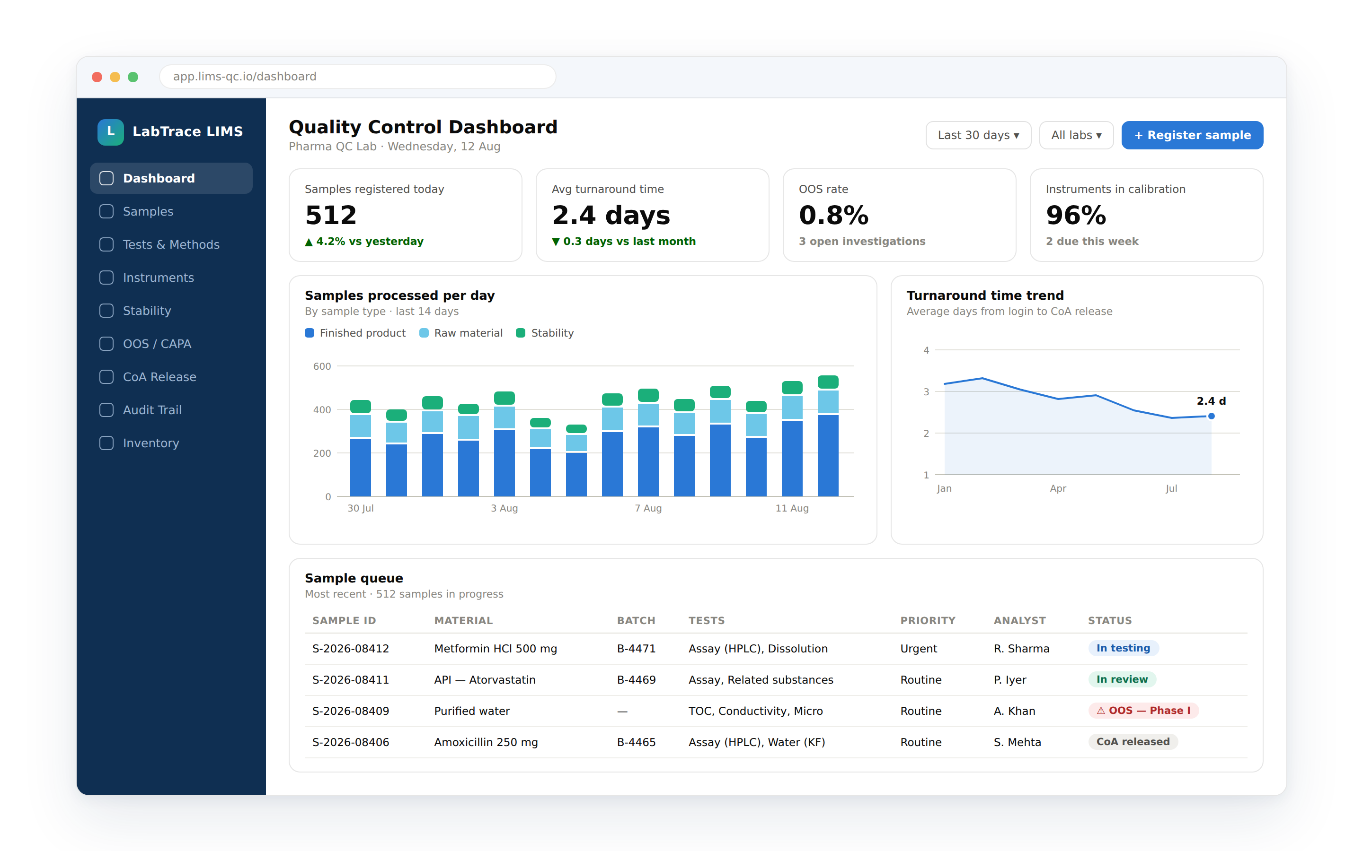Click the 2 due this week text
1363x851 pixels.
click(x=1092, y=242)
